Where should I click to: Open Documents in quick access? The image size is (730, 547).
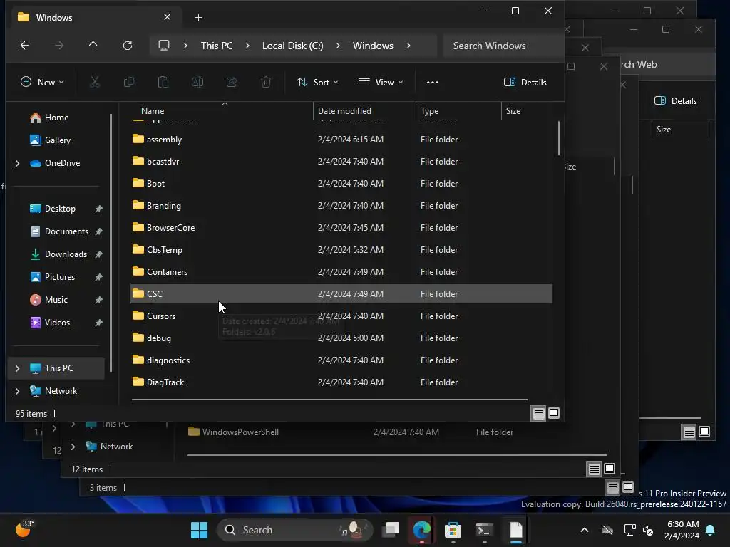66,231
